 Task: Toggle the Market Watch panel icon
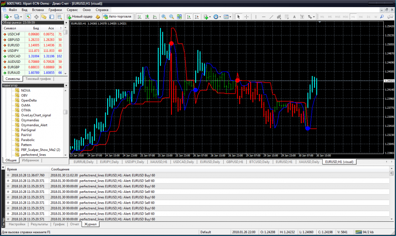[x=29, y=17]
